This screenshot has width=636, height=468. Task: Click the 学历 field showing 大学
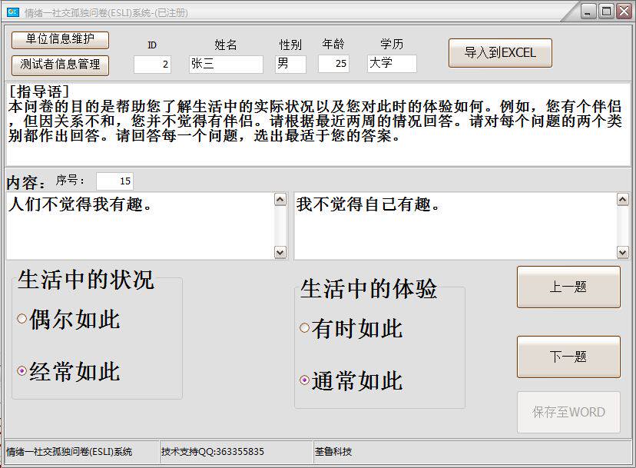pos(392,64)
